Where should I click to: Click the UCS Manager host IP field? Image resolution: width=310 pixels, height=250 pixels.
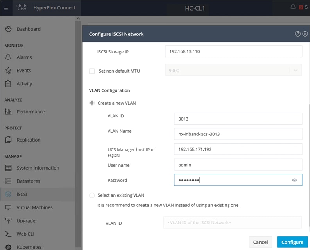(238, 149)
